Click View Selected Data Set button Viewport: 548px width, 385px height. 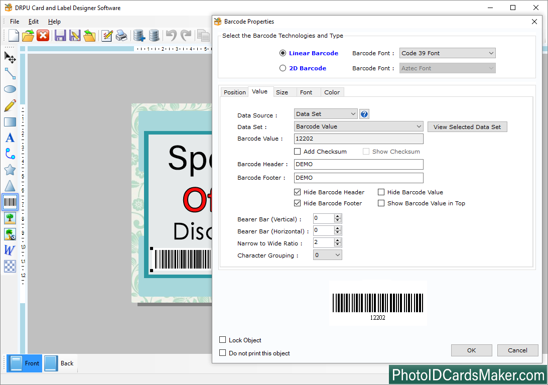tap(467, 127)
